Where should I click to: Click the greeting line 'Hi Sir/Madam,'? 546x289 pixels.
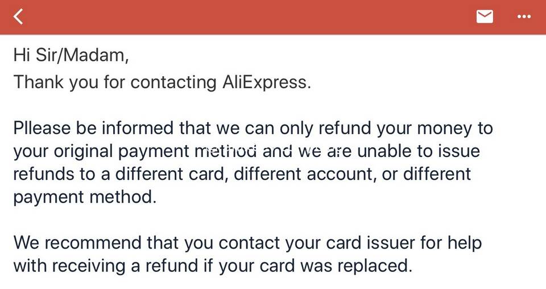coord(71,55)
